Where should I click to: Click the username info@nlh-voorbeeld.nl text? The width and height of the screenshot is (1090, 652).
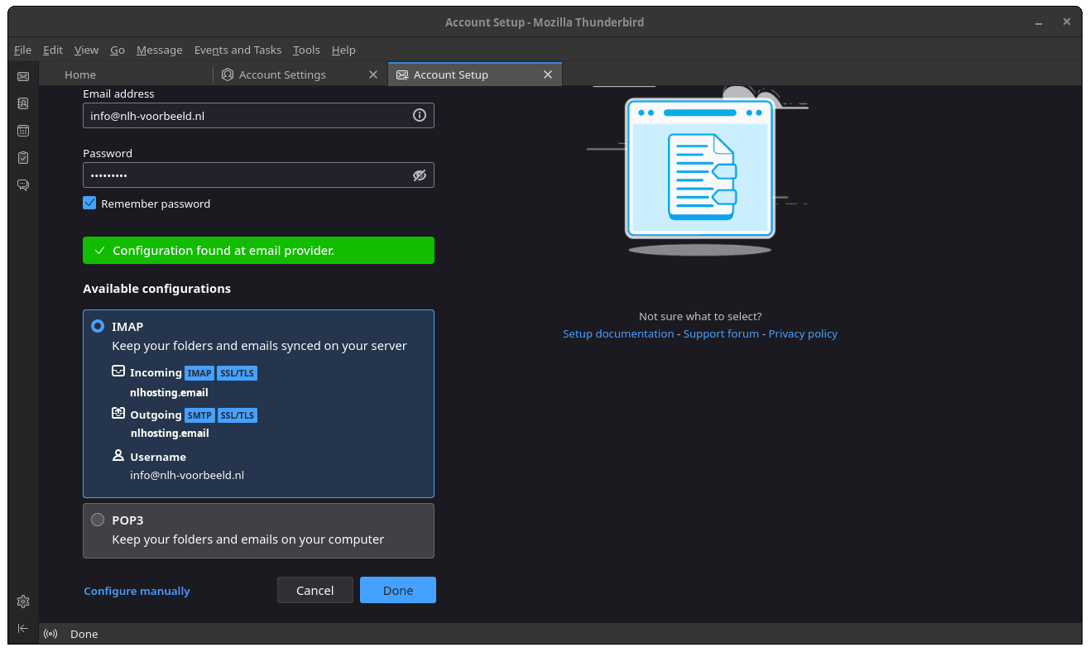[x=187, y=475]
